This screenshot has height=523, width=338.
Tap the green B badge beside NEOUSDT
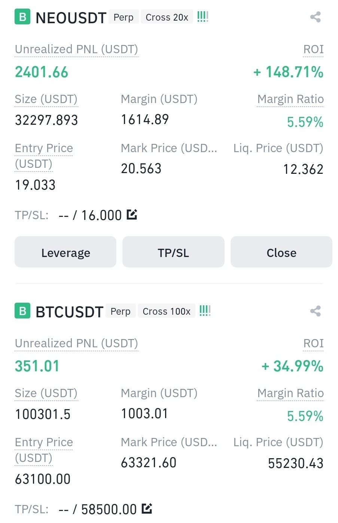coord(22,17)
